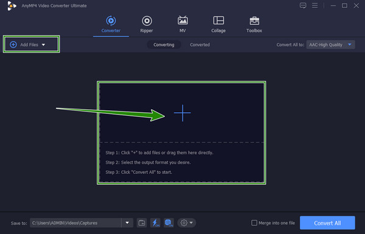Minimize the AnyMP4 window

coord(333,5)
